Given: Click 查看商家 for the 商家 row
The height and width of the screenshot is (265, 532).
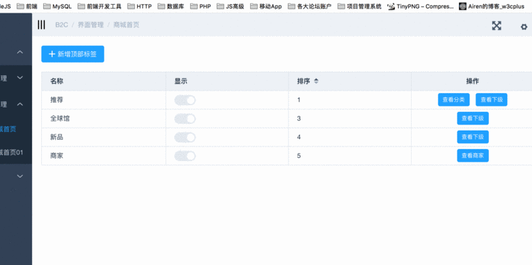Looking at the screenshot, I should click(x=473, y=156).
